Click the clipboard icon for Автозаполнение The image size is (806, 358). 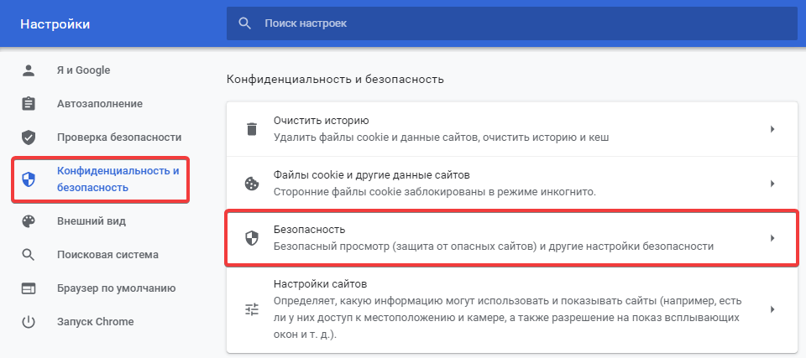[x=29, y=104]
